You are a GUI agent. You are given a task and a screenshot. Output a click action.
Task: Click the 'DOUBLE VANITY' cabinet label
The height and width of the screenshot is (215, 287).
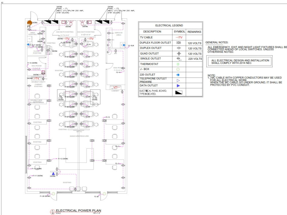click(x=38, y=82)
